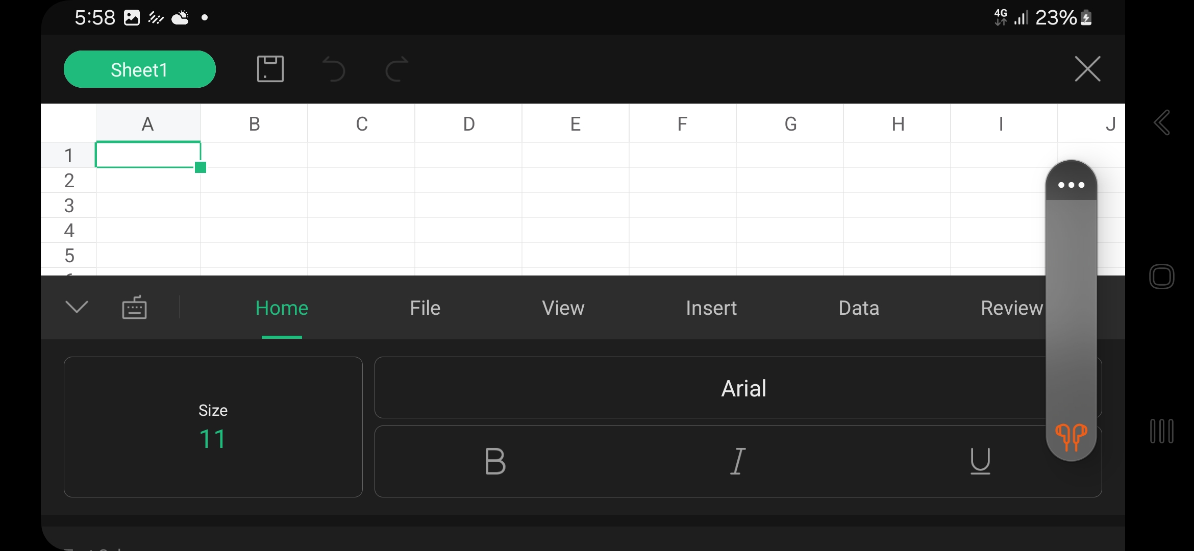The height and width of the screenshot is (551, 1194).
Task: Tap the save document icon
Action: click(270, 69)
